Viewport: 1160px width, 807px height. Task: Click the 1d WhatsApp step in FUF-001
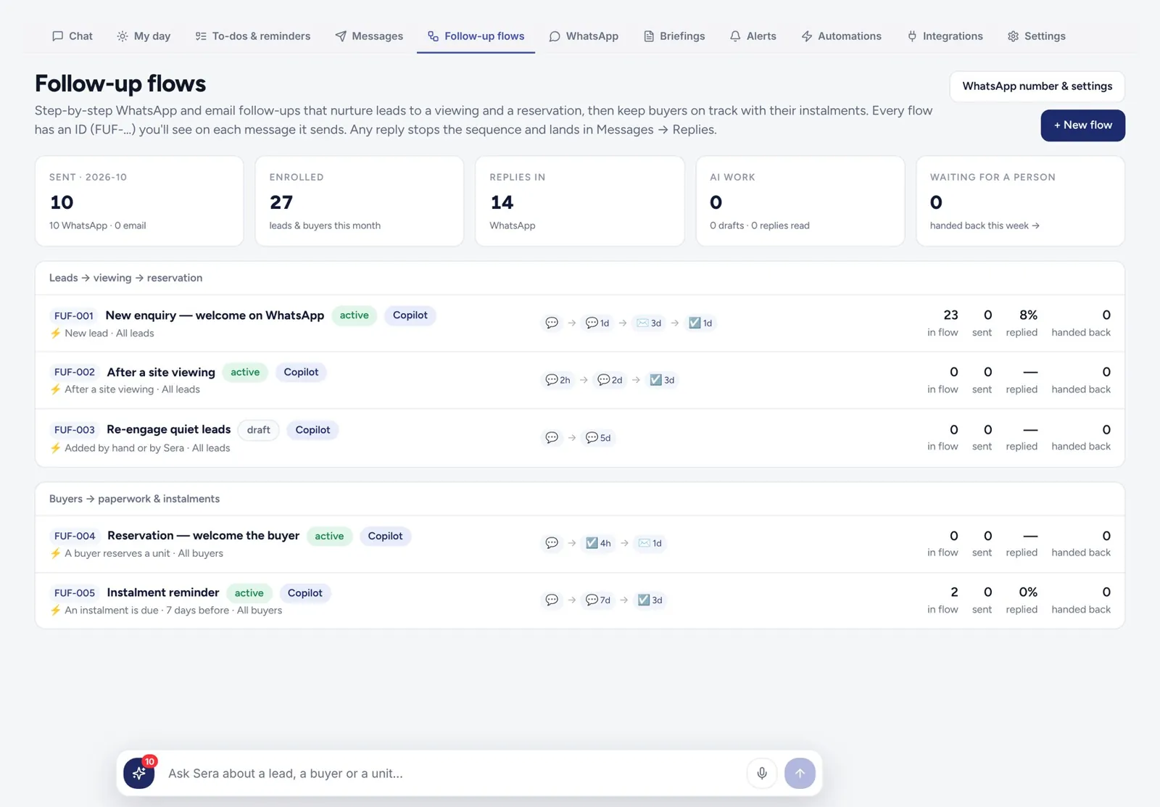pos(597,323)
